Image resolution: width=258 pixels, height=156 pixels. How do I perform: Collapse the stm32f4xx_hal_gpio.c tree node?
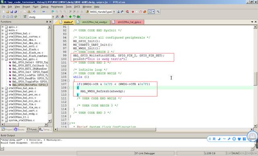pos(3,59)
